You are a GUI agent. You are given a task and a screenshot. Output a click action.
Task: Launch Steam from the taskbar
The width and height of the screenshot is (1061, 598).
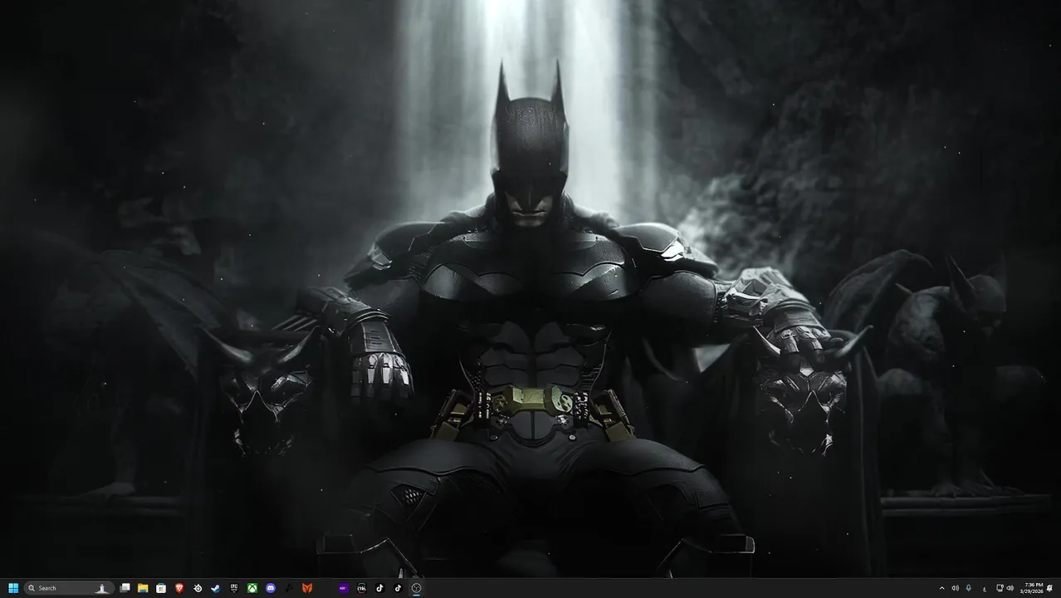click(216, 588)
